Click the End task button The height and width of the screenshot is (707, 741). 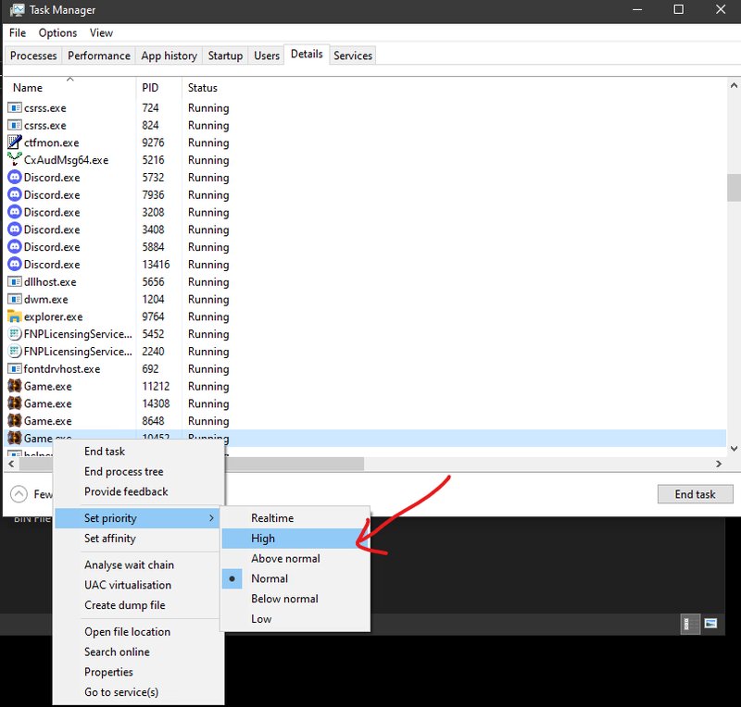tap(696, 494)
